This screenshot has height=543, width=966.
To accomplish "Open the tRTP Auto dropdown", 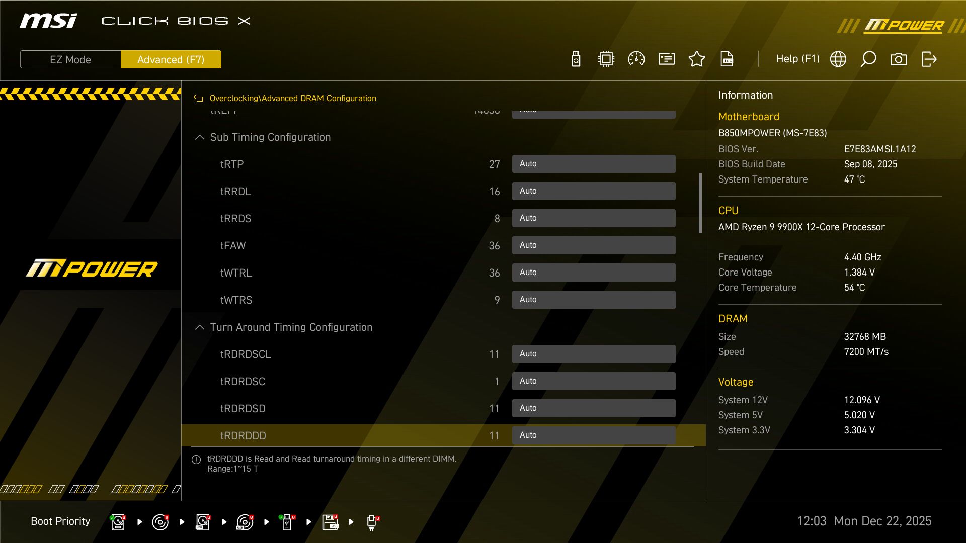I will [x=594, y=163].
